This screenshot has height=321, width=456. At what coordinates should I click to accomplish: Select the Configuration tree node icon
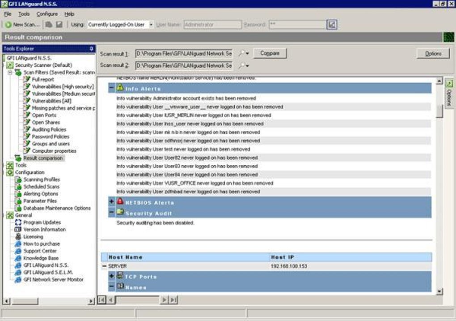[x=10, y=172]
